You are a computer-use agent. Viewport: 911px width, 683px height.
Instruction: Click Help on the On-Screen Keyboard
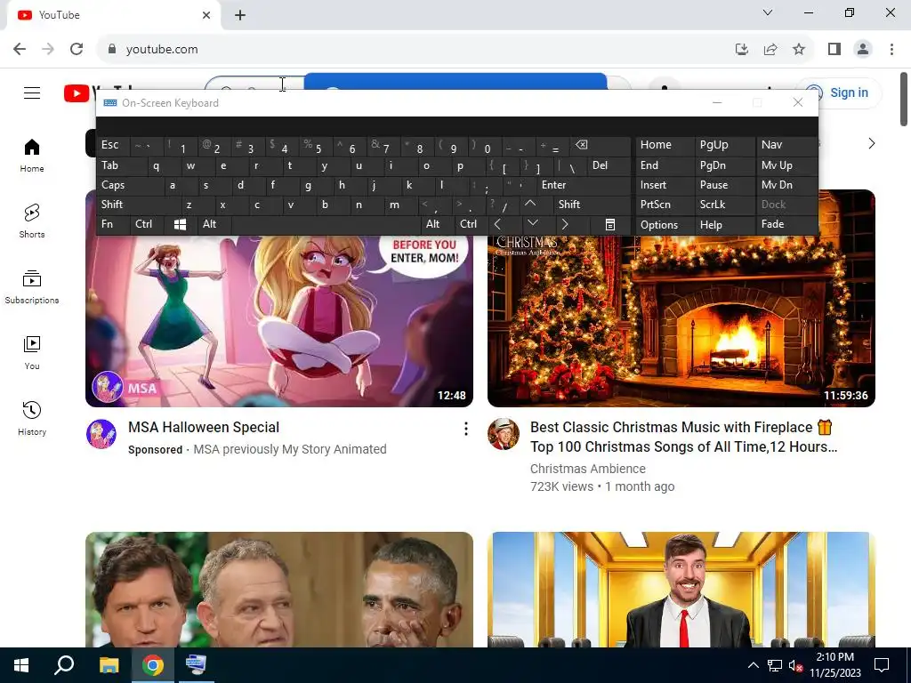pos(725,225)
